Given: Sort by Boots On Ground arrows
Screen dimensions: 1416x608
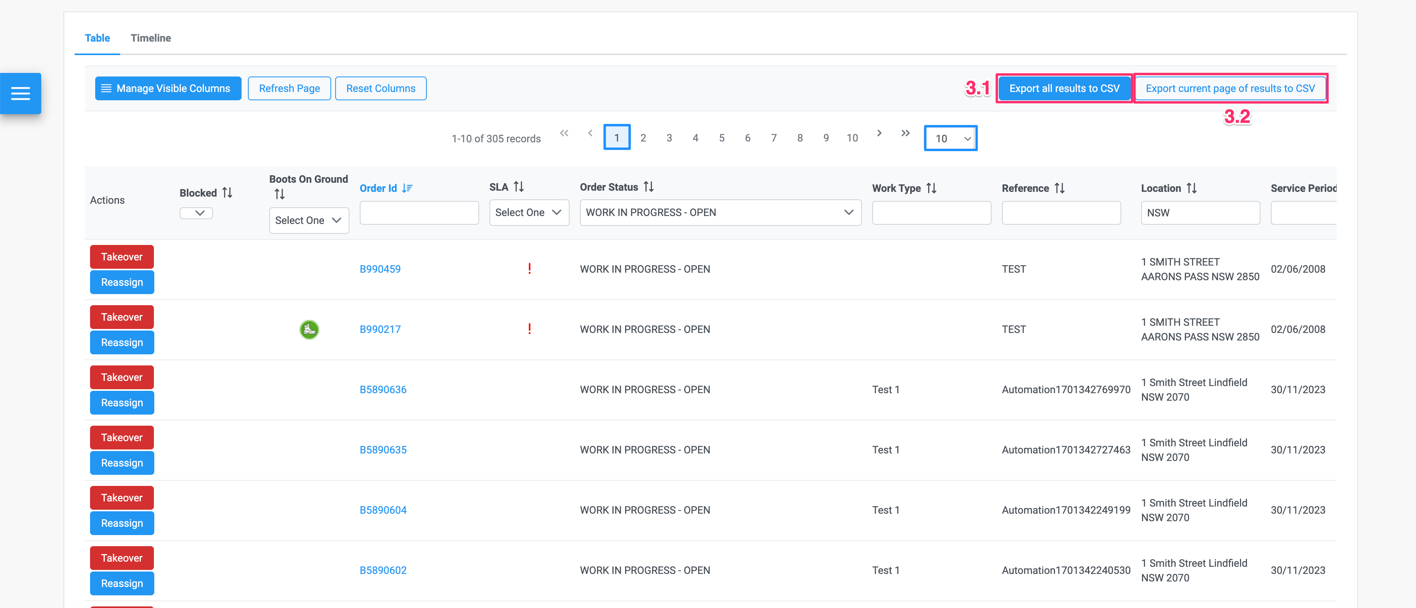Looking at the screenshot, I should (x=280, y=194).
